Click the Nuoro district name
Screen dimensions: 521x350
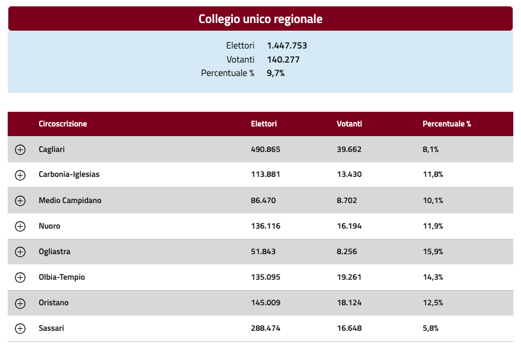click(49, 226)
